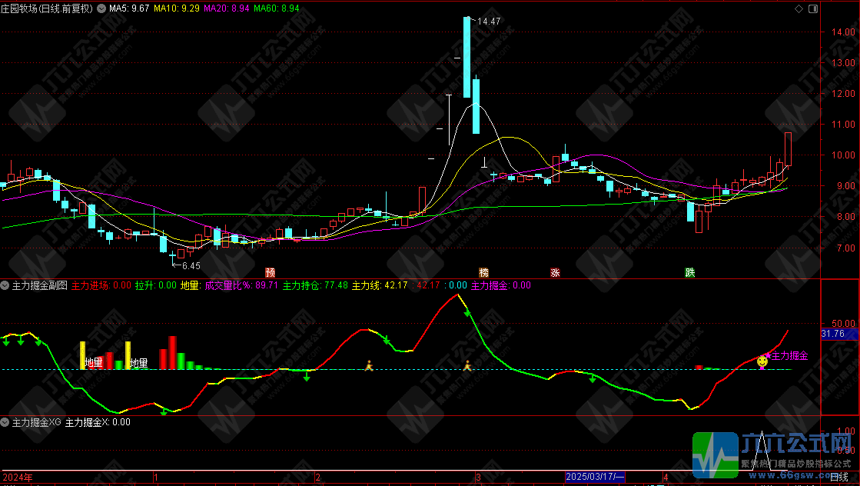Click the walking figure icon near month 2
The image size is (860, 486).
pos(368,365)
